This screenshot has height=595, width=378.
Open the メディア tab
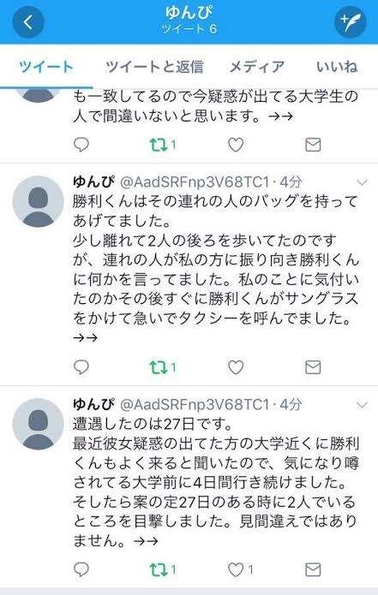[x=257, y=67]
